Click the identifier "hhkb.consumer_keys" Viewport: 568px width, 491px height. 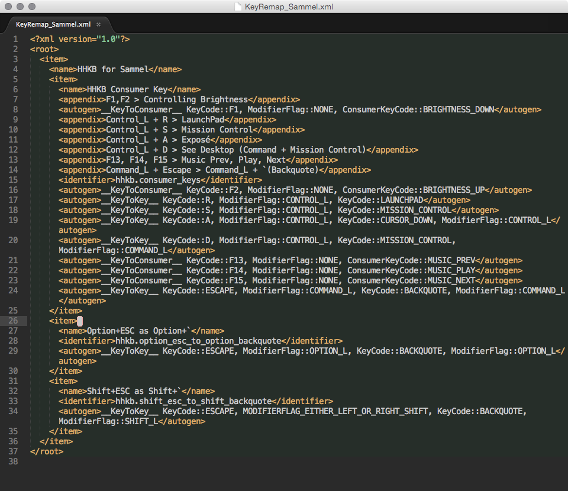158,180
